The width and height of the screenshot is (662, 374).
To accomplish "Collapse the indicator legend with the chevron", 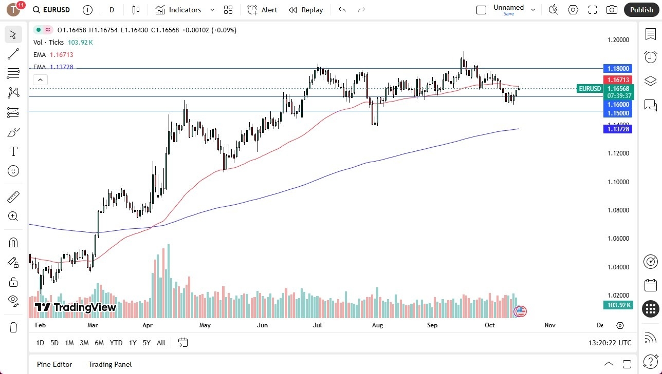I will coord(40,80).
